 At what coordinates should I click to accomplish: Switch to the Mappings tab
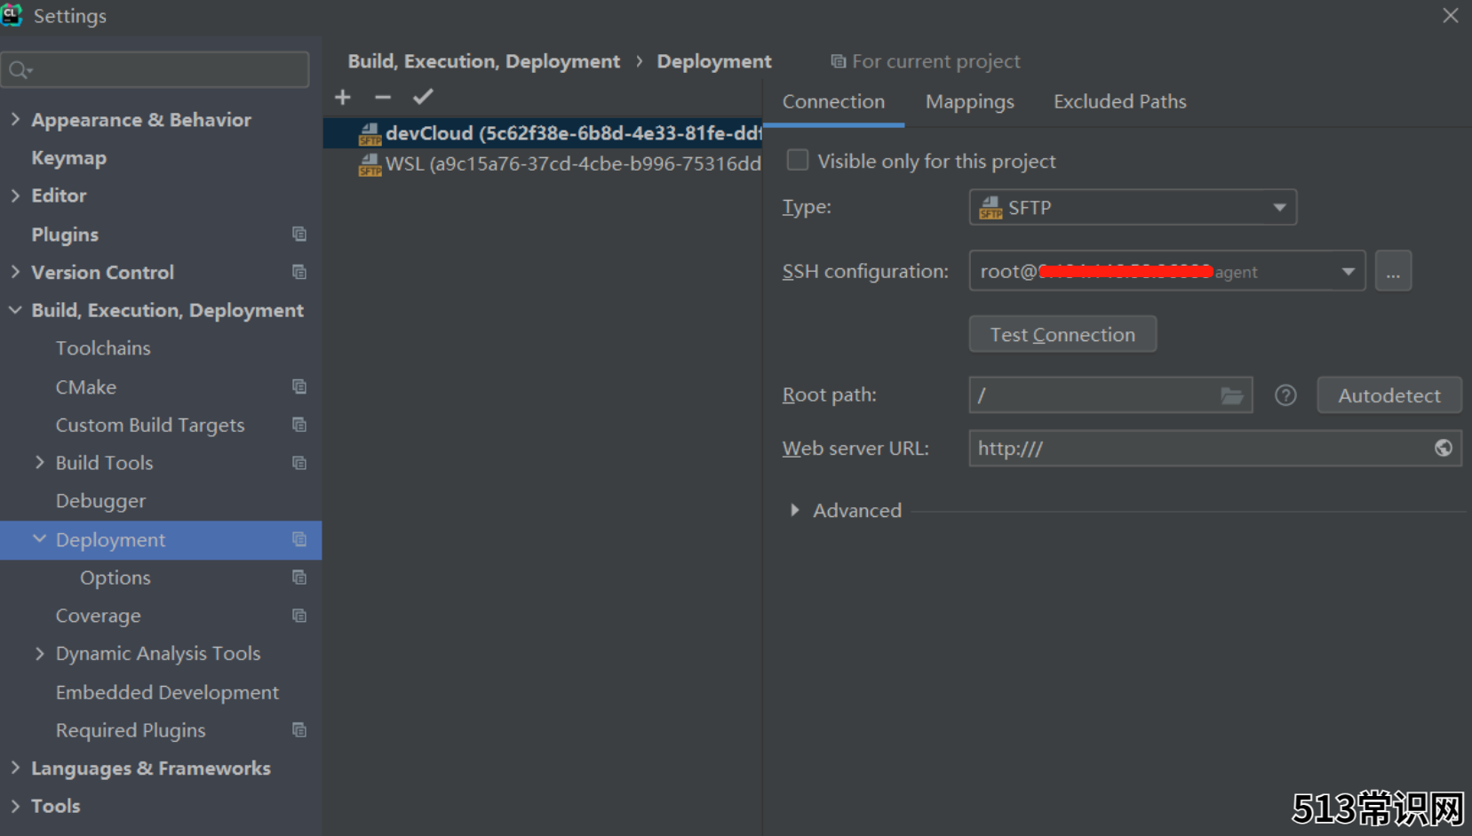point(970,102)
